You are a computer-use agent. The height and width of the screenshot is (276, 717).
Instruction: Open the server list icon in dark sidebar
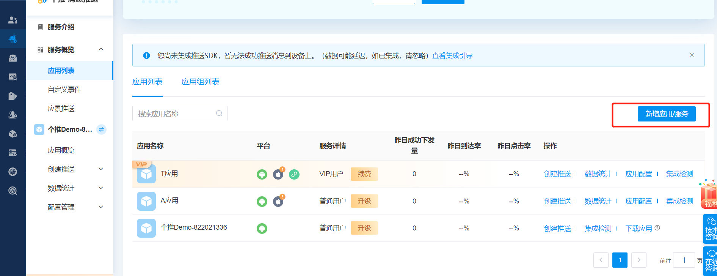click(13, 153)
